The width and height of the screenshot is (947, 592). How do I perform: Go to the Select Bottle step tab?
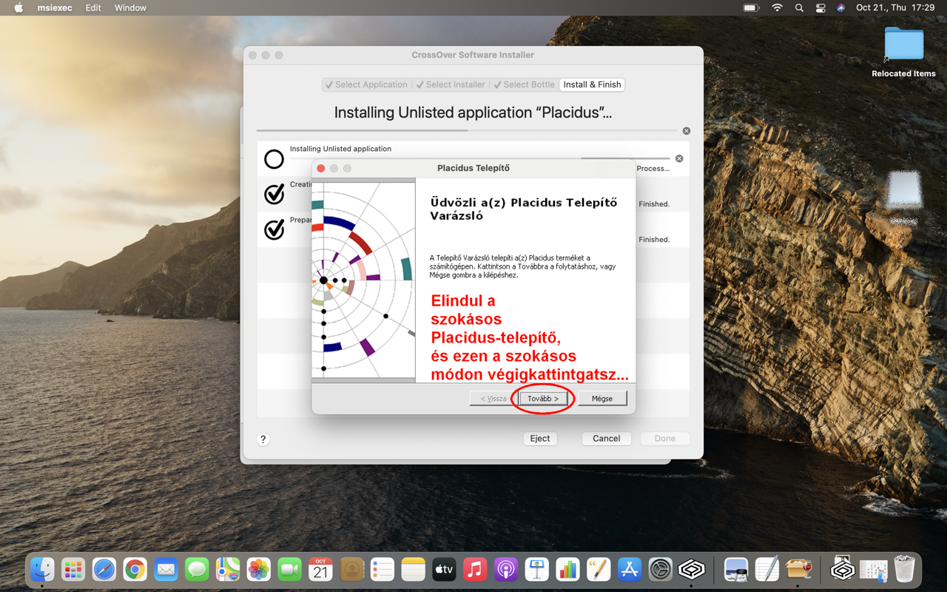point(524,84)
